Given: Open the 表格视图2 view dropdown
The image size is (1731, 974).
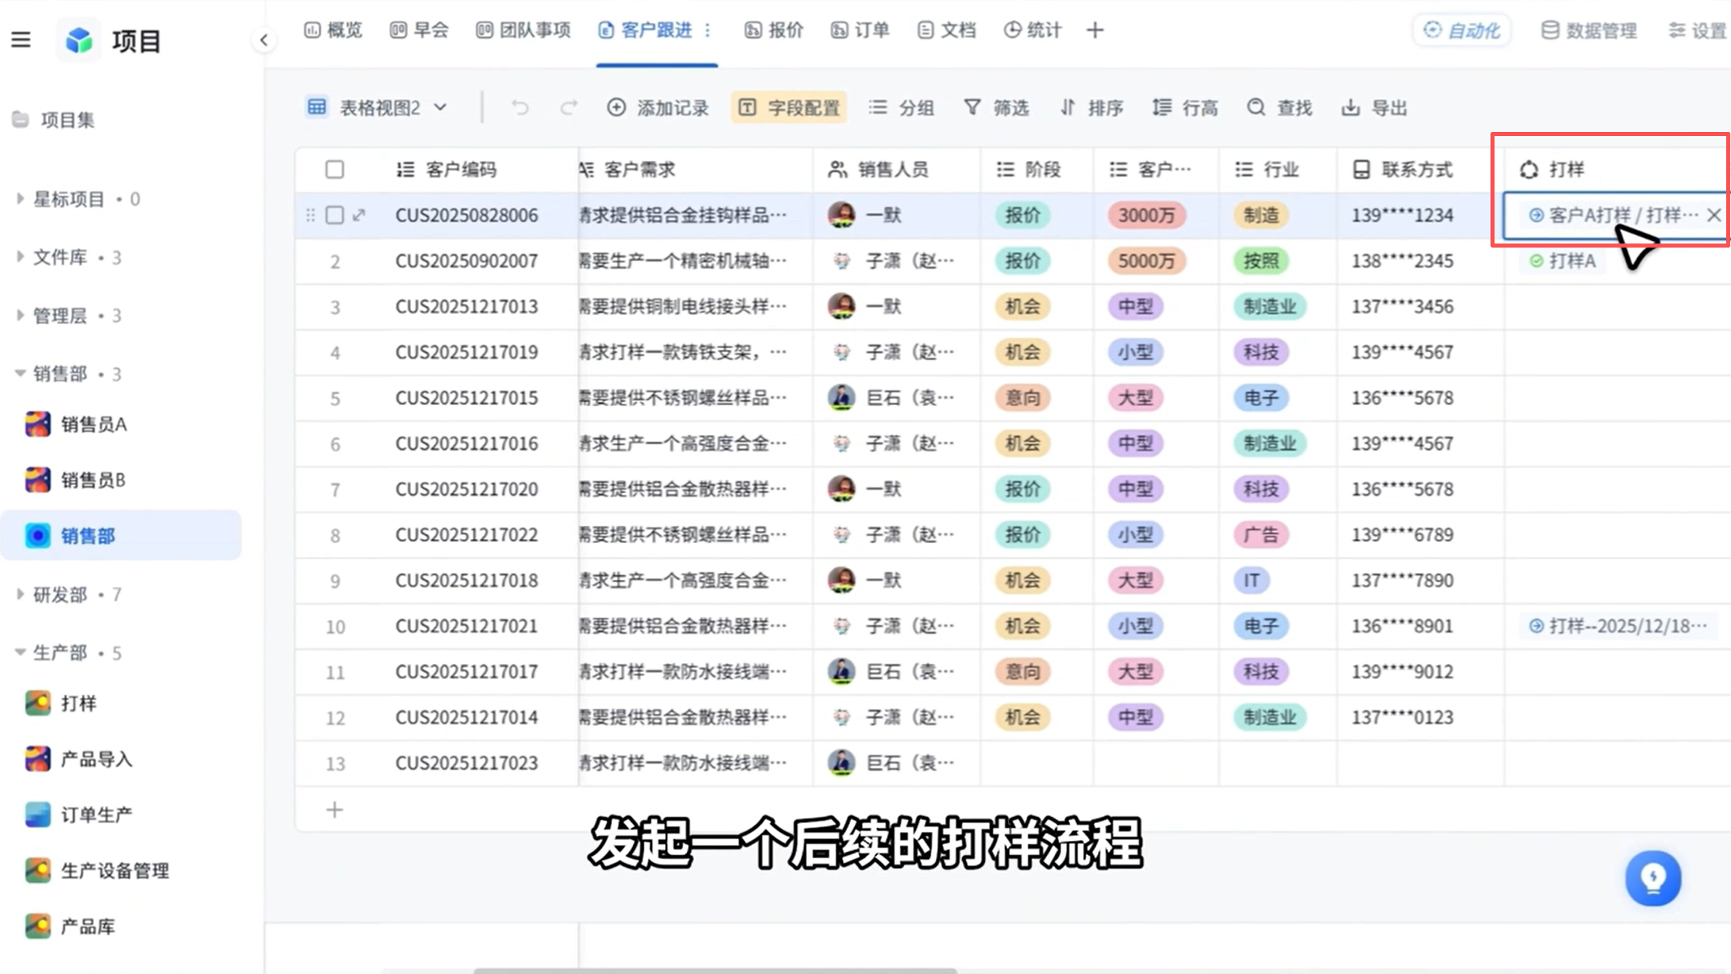Looking at the screenshot, I should coord(377,108).
